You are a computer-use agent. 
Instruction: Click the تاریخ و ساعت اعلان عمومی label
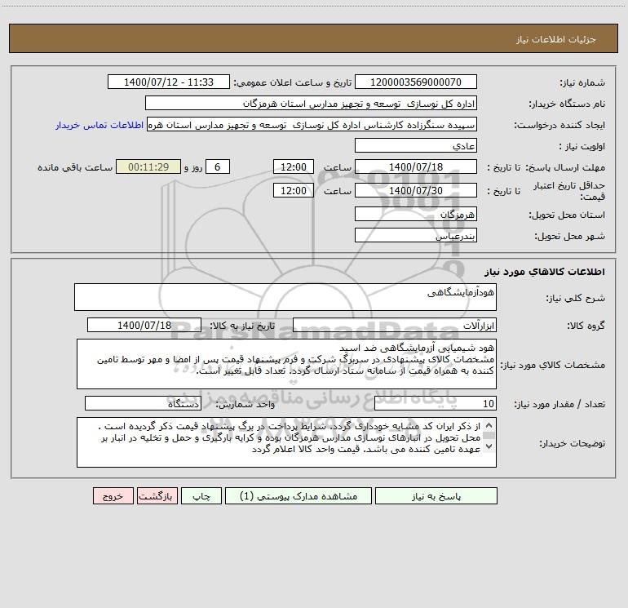click(293, 82)
